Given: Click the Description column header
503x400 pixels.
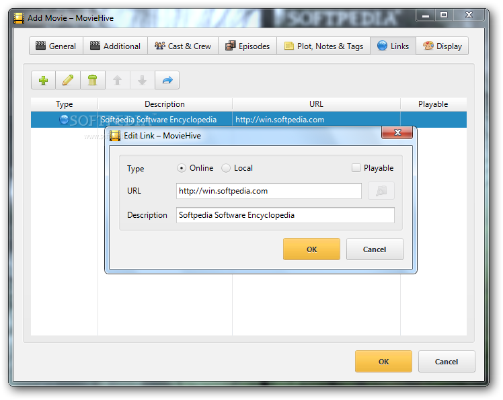Looking at the screenshot, I should (x=165, y=104).
